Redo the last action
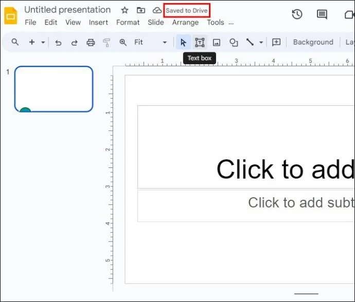Image resolution: width=355 pixels, height=302 pixels. pyautogui.click(x=74, y=43)
